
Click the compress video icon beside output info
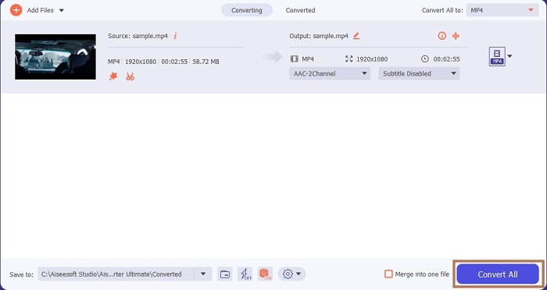point(456,36)
